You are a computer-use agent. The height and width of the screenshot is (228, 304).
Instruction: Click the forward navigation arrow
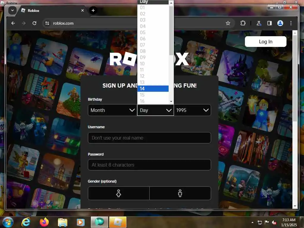(x=24, y=23)
